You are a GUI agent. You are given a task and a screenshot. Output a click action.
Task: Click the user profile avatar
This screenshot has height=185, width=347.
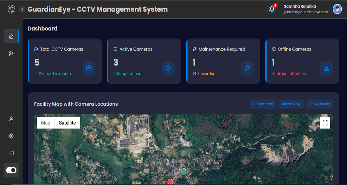(x=337, y=9)
